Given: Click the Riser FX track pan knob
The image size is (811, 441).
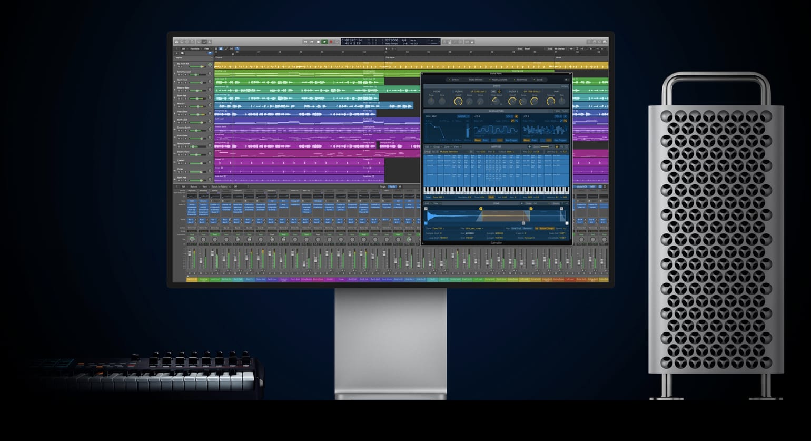Looking at the screenshot, I should pos(210,105).
